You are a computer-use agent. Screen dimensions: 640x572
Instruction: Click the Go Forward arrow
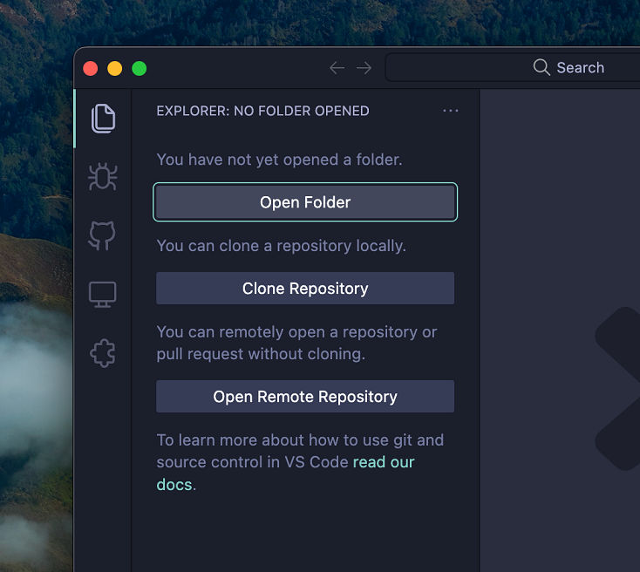coord(364,68)
